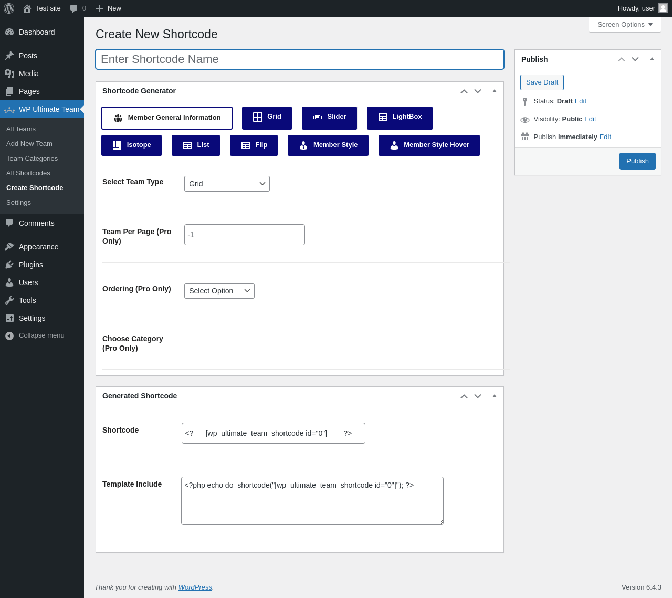The width and height of the screenshot is (672, 598).
Task: Click the visibility eye icon in Publish box
Action: [525, 120]
